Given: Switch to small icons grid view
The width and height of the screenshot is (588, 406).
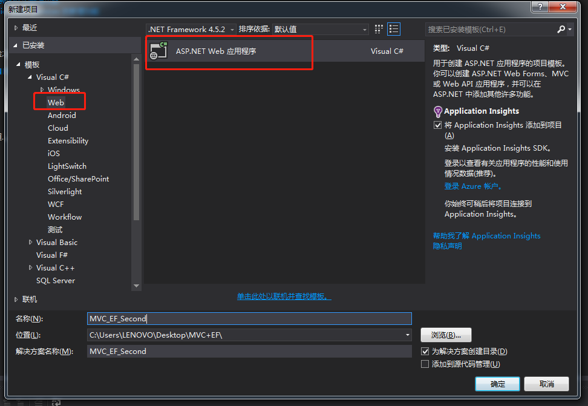Looking at the screenshot, I should click(379, 29).
